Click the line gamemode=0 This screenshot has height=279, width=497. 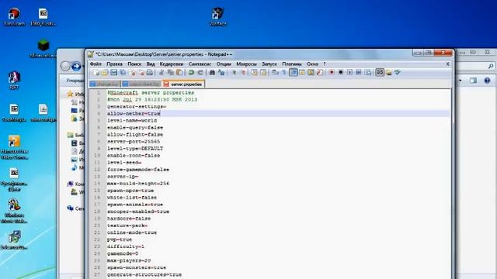coord(123,253)
